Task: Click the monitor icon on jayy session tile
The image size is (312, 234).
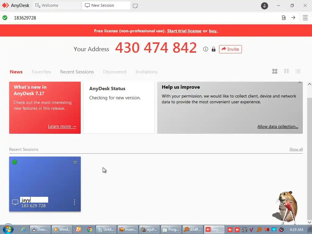Action: click(x=15, y=202)
